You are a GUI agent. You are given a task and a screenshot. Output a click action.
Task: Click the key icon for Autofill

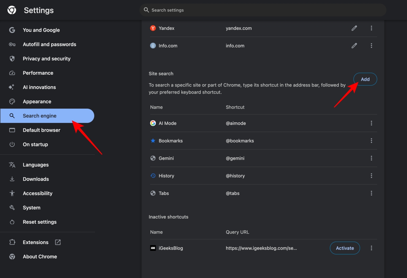pyautogui.click(x=12, y=44)
